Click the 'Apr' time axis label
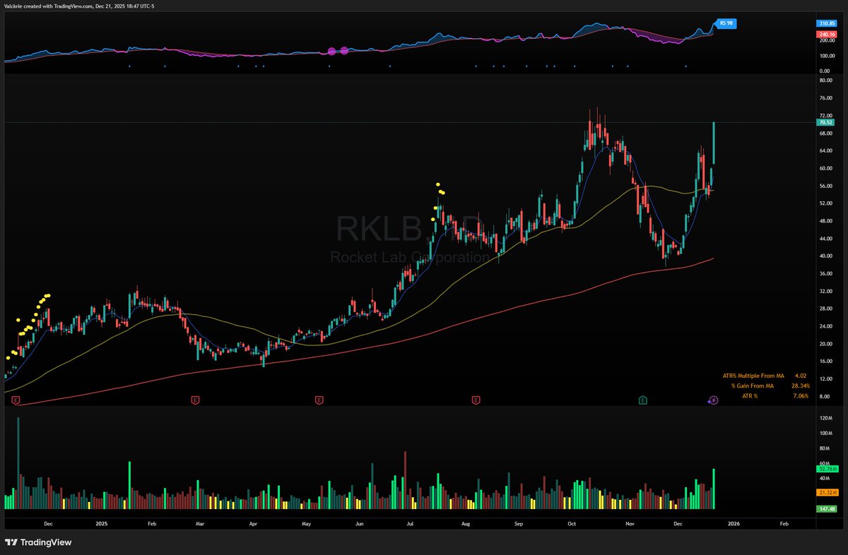 tap(253, 524)
